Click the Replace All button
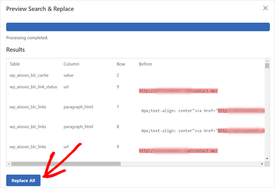This screenshot has width=275, height=188. 23,180
